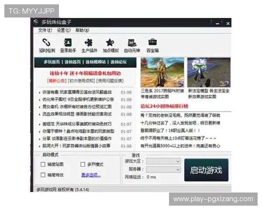Go to 诛仙首页 tab link

pyautogui.click(x=72, y=62)
